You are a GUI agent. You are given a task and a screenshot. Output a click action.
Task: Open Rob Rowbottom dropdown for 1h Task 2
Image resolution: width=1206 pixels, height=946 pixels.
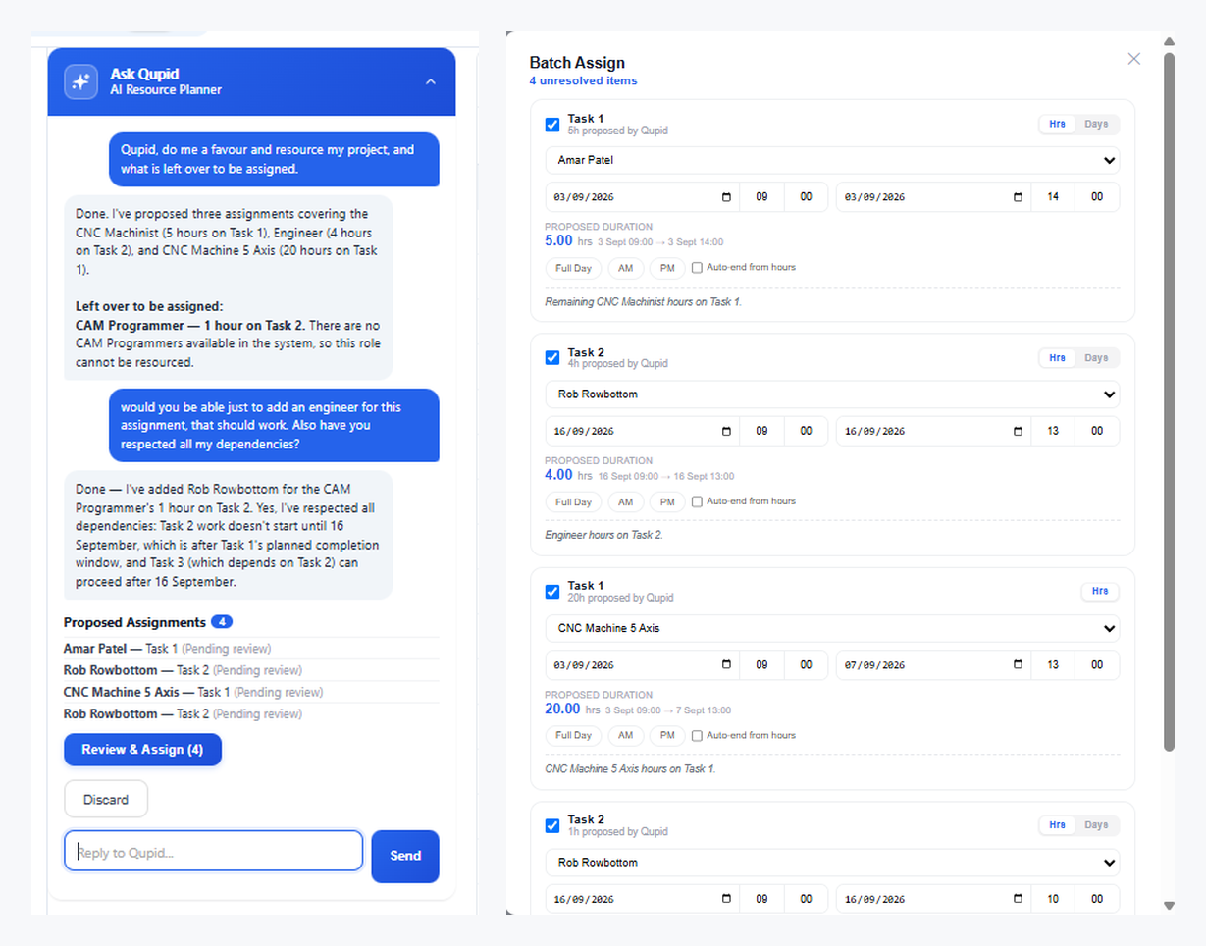pyautogui.click(x=832, y=863)
